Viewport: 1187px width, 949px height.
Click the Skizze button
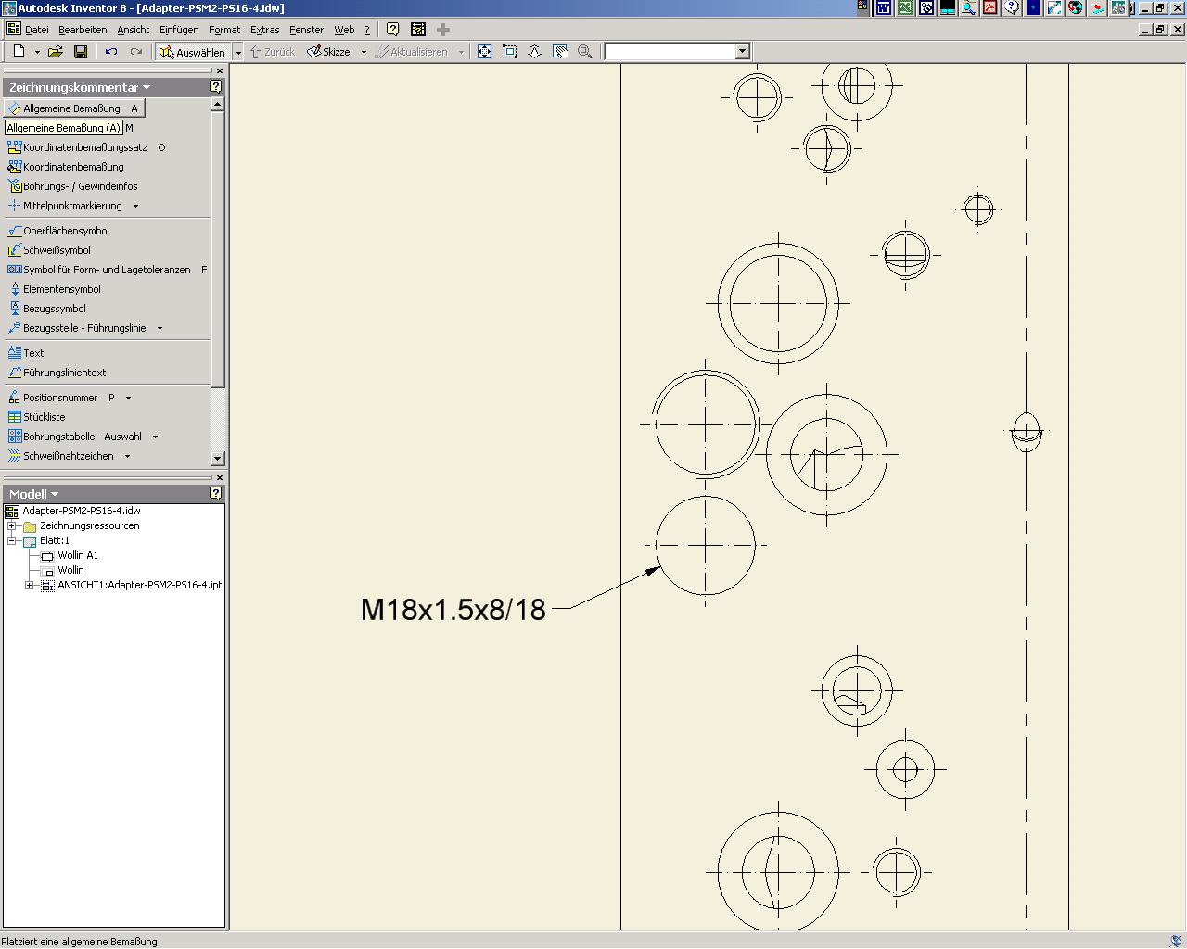tap(329, 52)
